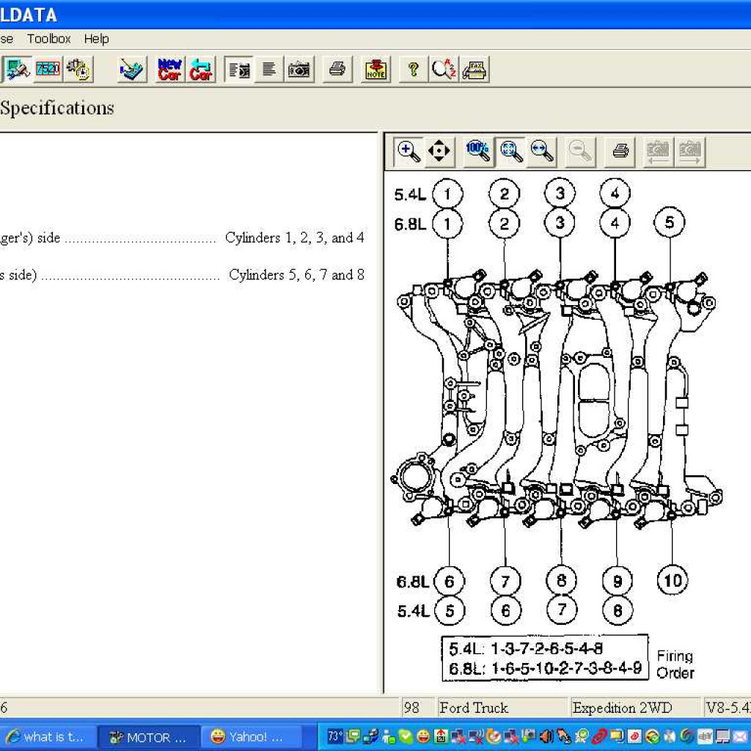Click the green checkmark shield tray icon

point(406,736)
